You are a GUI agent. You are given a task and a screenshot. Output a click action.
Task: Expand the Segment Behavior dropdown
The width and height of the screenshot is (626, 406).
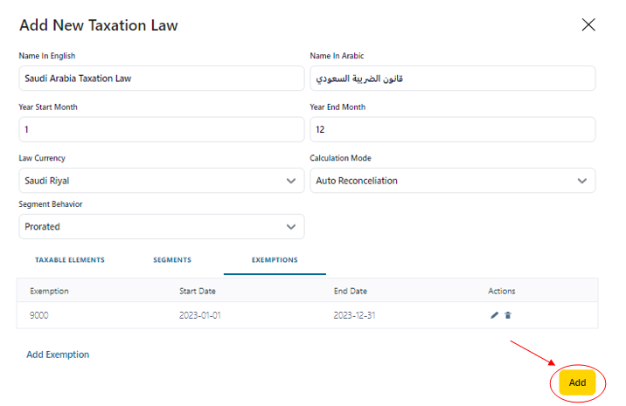click(291, 226)
